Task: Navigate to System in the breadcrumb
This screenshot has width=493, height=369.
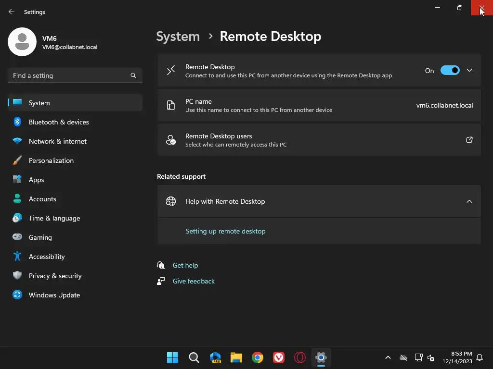Action: click(x=178, y=37)
